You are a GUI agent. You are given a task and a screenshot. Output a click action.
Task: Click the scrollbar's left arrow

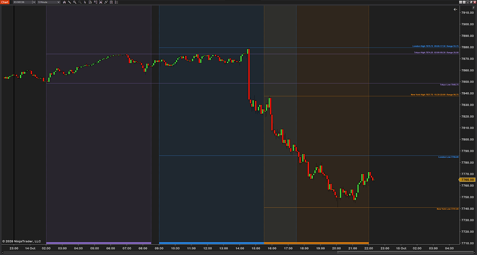[x=2, y=253]
